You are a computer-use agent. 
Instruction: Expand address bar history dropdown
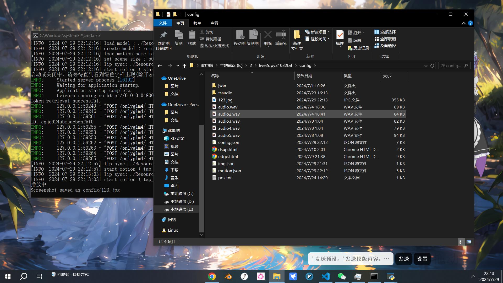point(426,66)
